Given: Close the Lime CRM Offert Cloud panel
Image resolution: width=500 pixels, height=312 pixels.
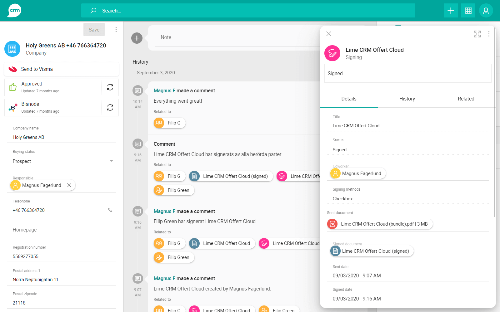Looking at the screenshot, I should point(329,34).
